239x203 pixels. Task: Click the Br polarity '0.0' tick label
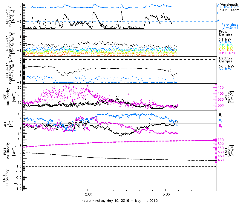(x=19, y=178)
